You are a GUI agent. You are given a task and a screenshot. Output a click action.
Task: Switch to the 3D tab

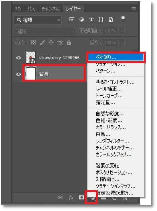tap(18, 9)
